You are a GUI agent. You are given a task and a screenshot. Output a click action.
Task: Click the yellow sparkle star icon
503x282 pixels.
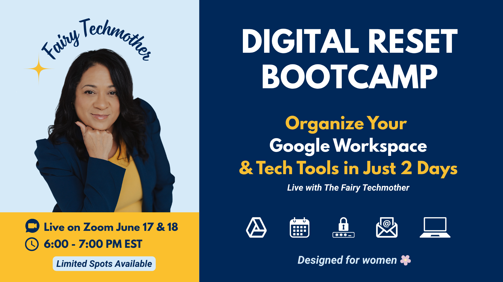tap(39, 69)
